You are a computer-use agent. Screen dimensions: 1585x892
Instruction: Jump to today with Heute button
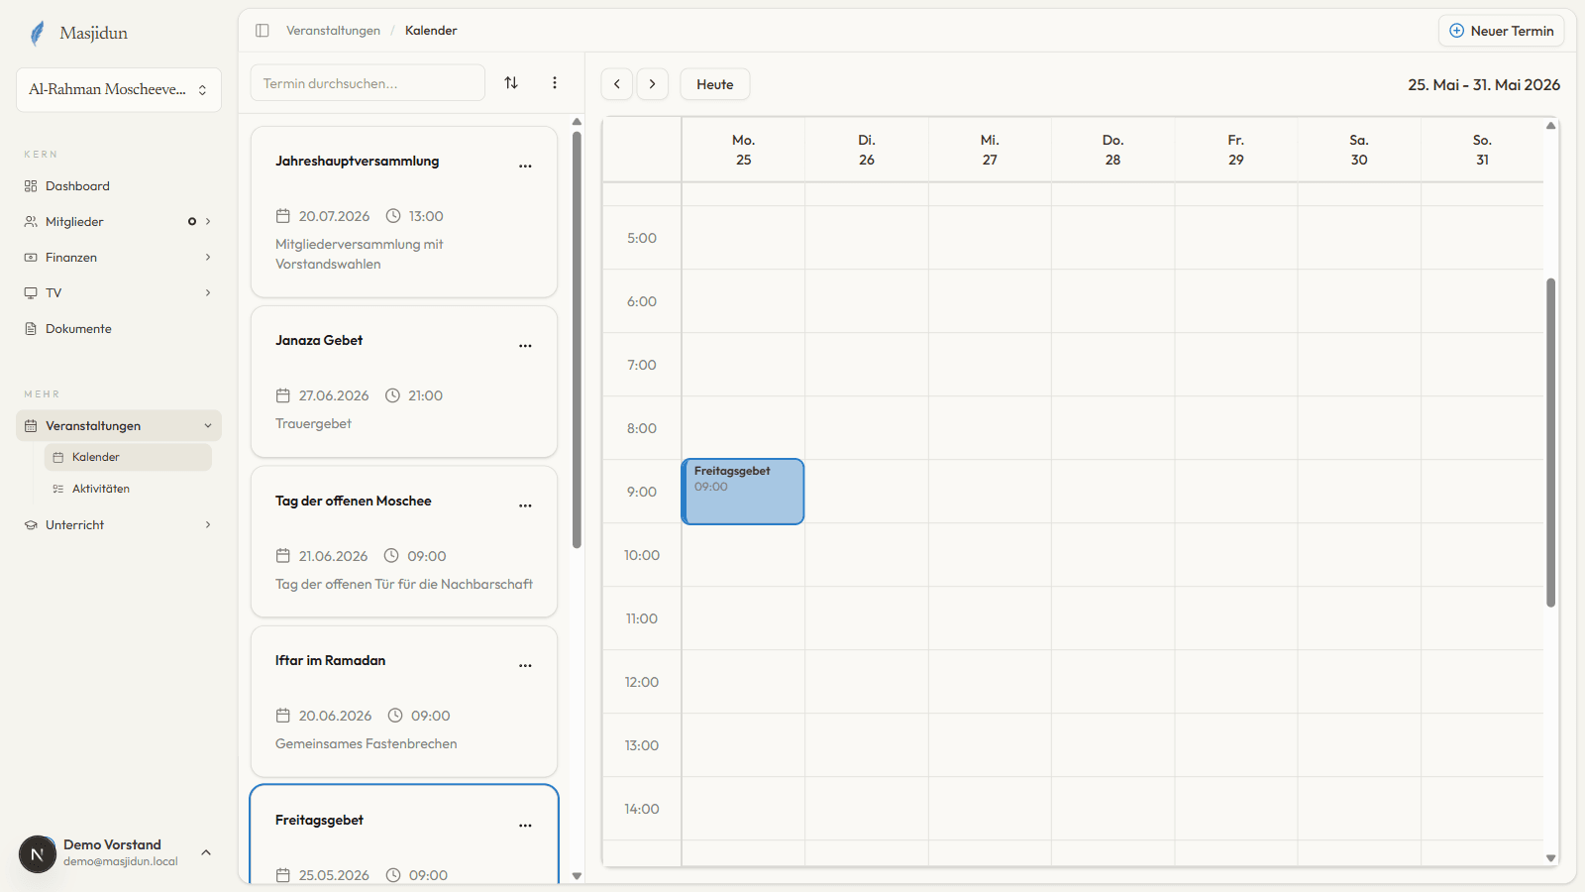715,84
